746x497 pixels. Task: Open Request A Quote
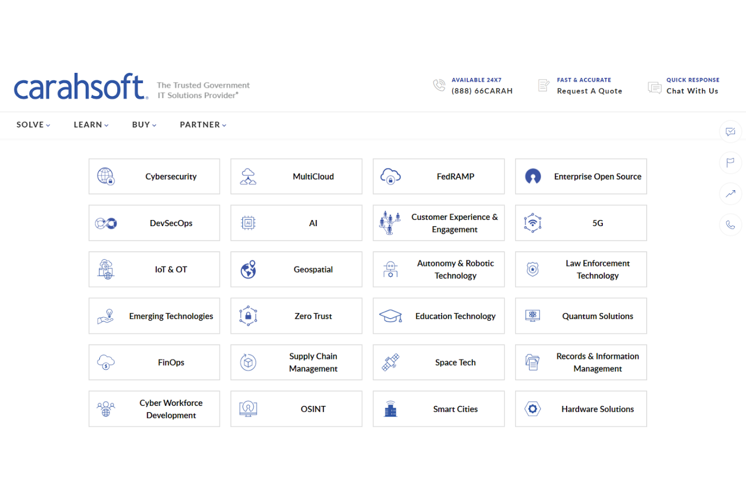click(x=589, y=91)
